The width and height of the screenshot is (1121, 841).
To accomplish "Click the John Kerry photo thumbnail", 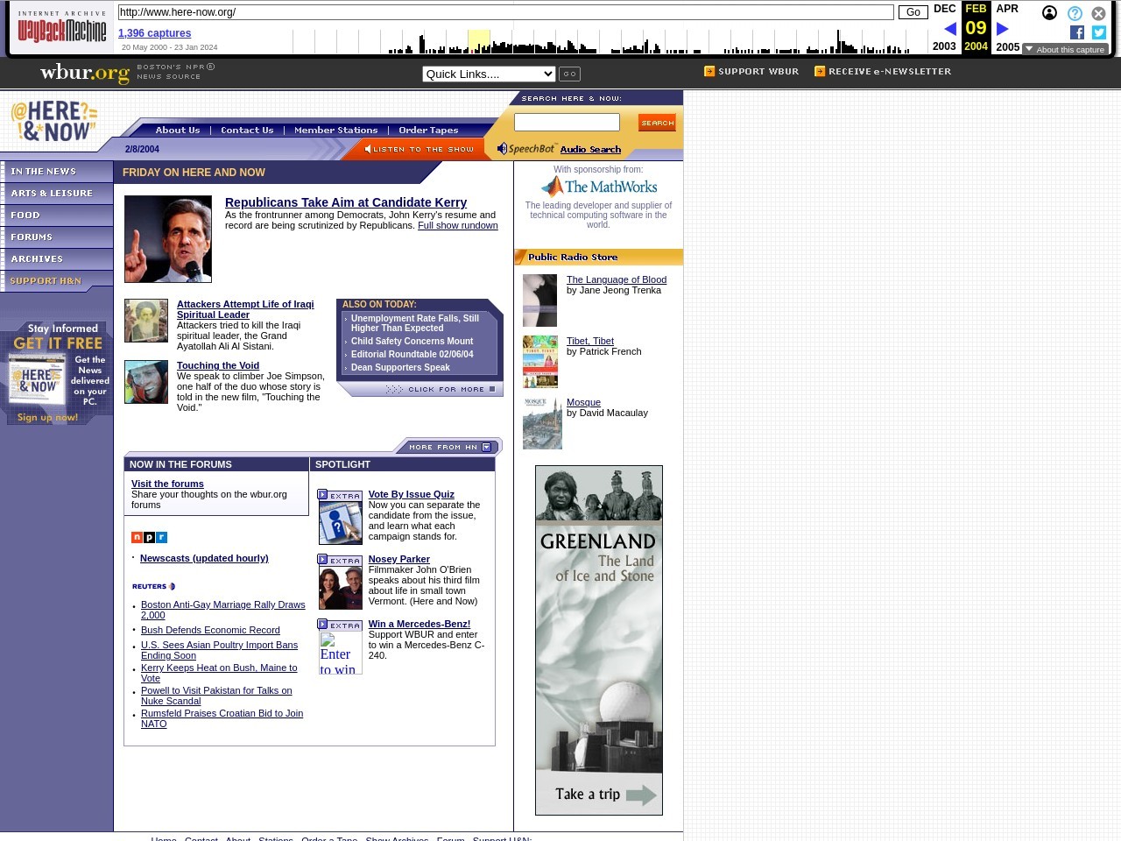I will pyautogui.click(x=168, y=239).
